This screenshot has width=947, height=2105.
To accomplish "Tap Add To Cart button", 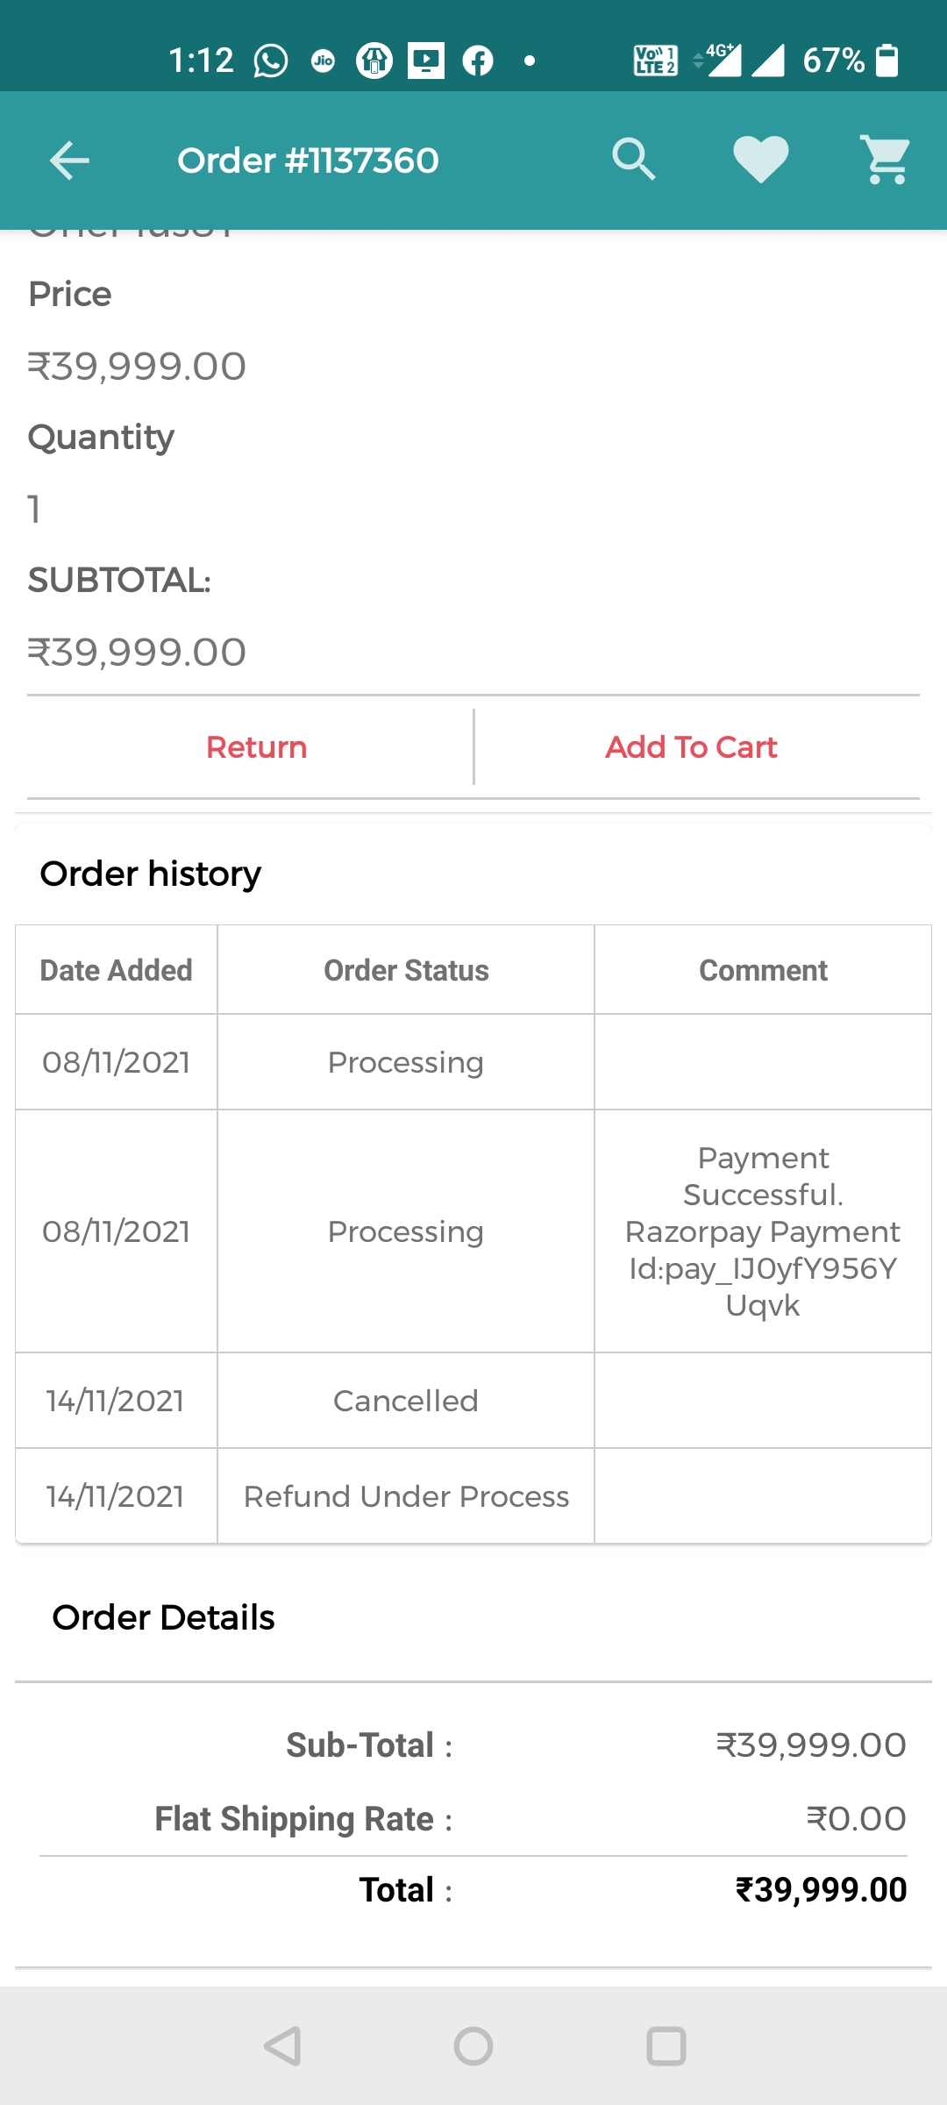I will (691, 747).
